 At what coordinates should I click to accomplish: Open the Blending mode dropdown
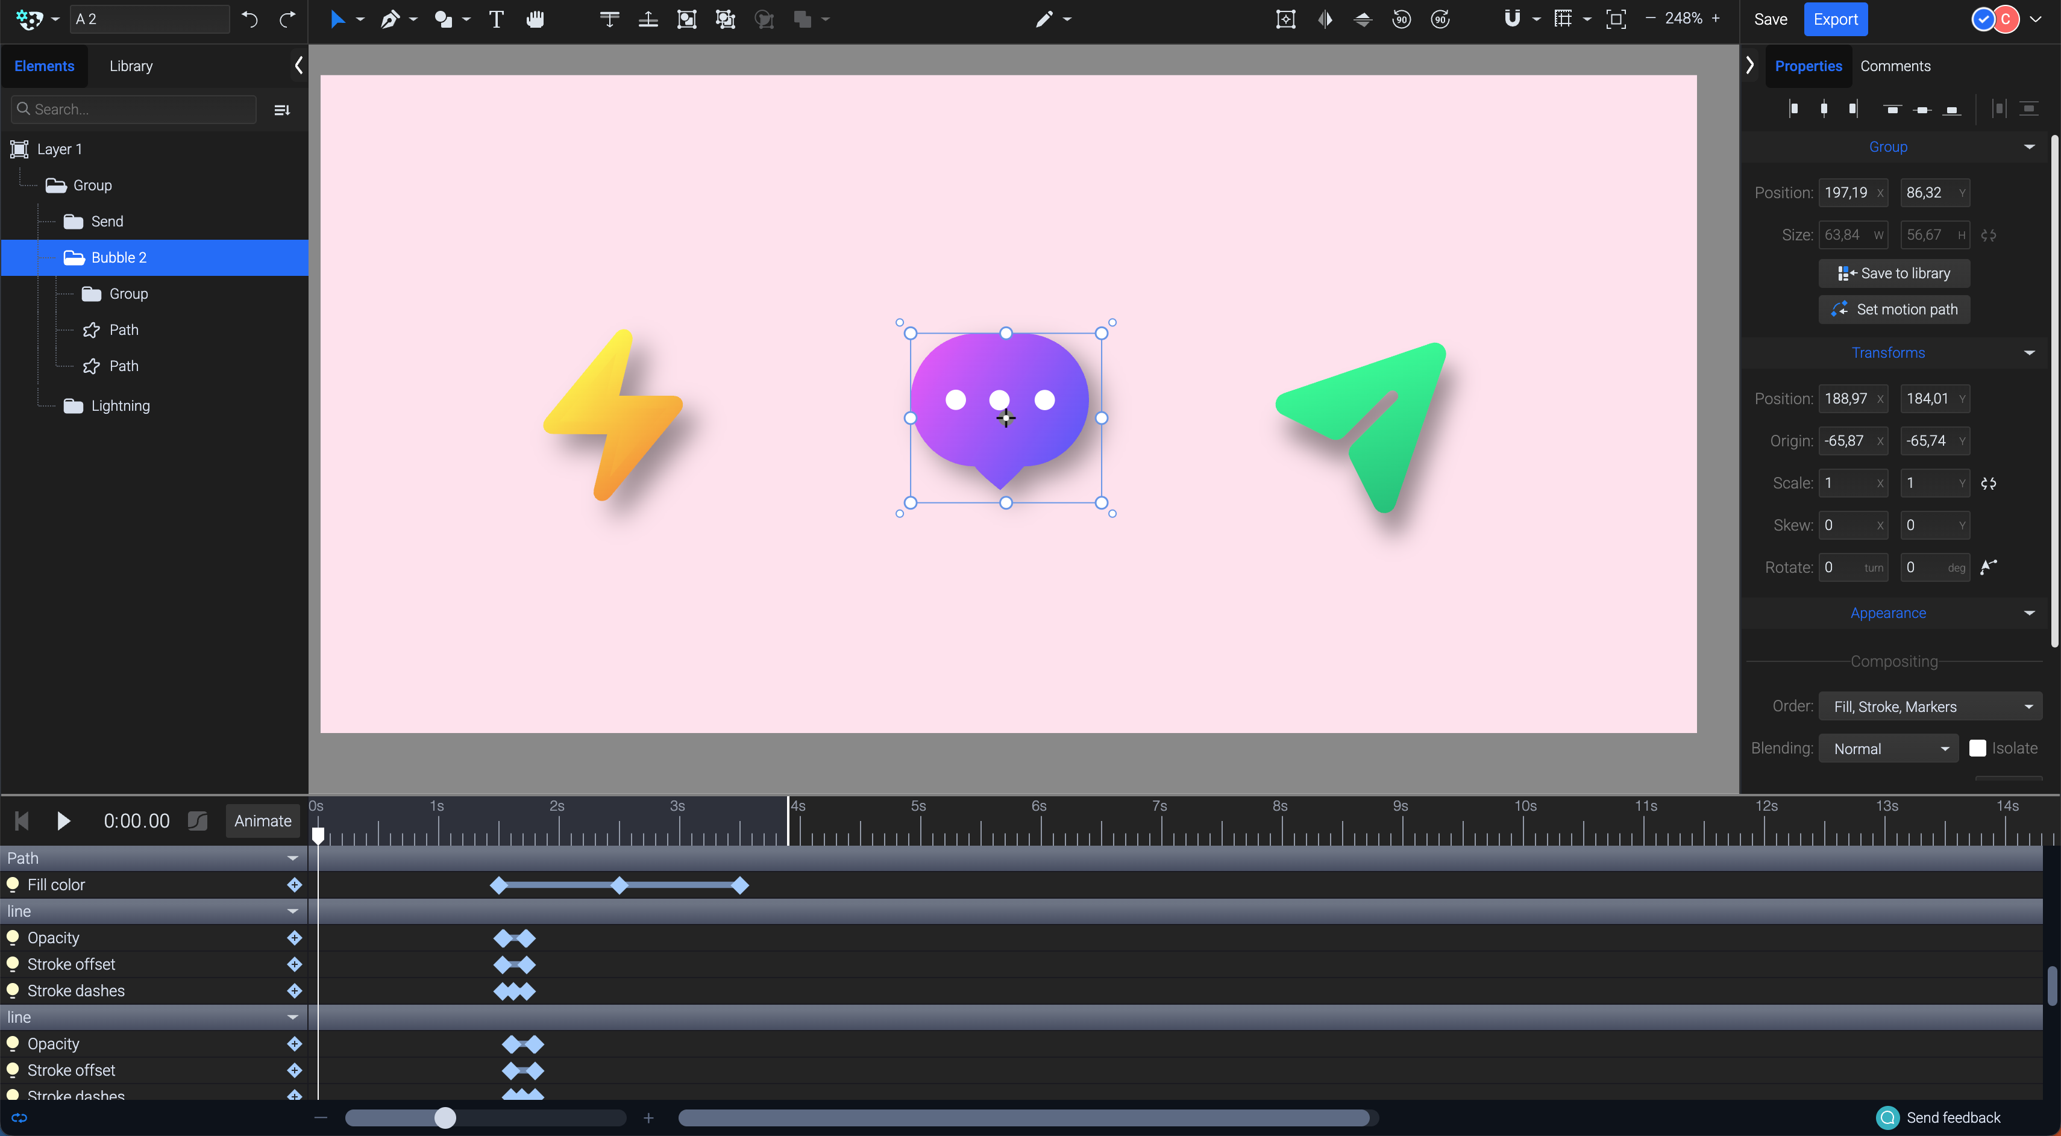coord(1888,748)
